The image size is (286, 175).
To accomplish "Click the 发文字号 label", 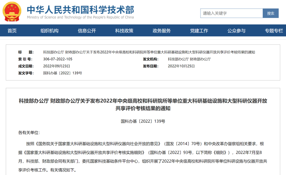I will 26,73.
